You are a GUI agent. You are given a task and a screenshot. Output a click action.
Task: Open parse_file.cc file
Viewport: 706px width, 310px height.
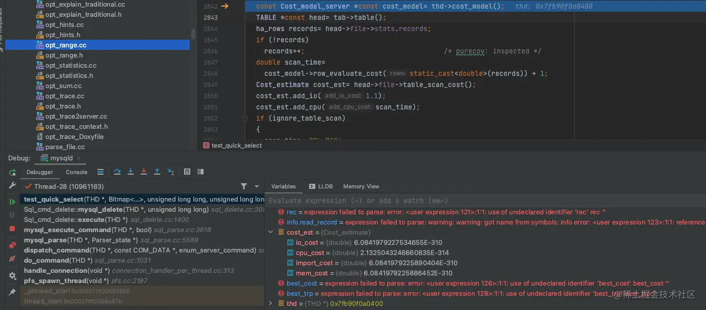coord(65,147)
